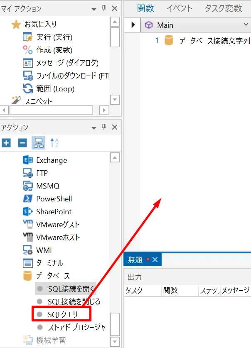
Task: Click the collapse all minus icon
Action: click(22, 143)
